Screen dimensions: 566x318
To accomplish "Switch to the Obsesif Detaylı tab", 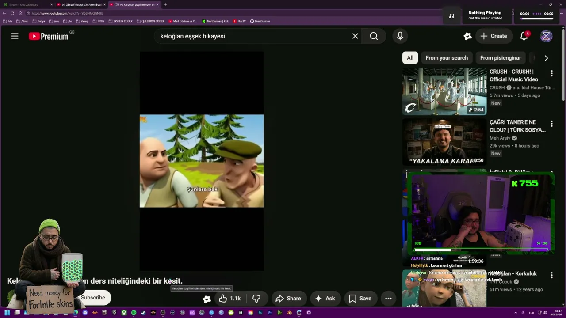I will 81,4.
